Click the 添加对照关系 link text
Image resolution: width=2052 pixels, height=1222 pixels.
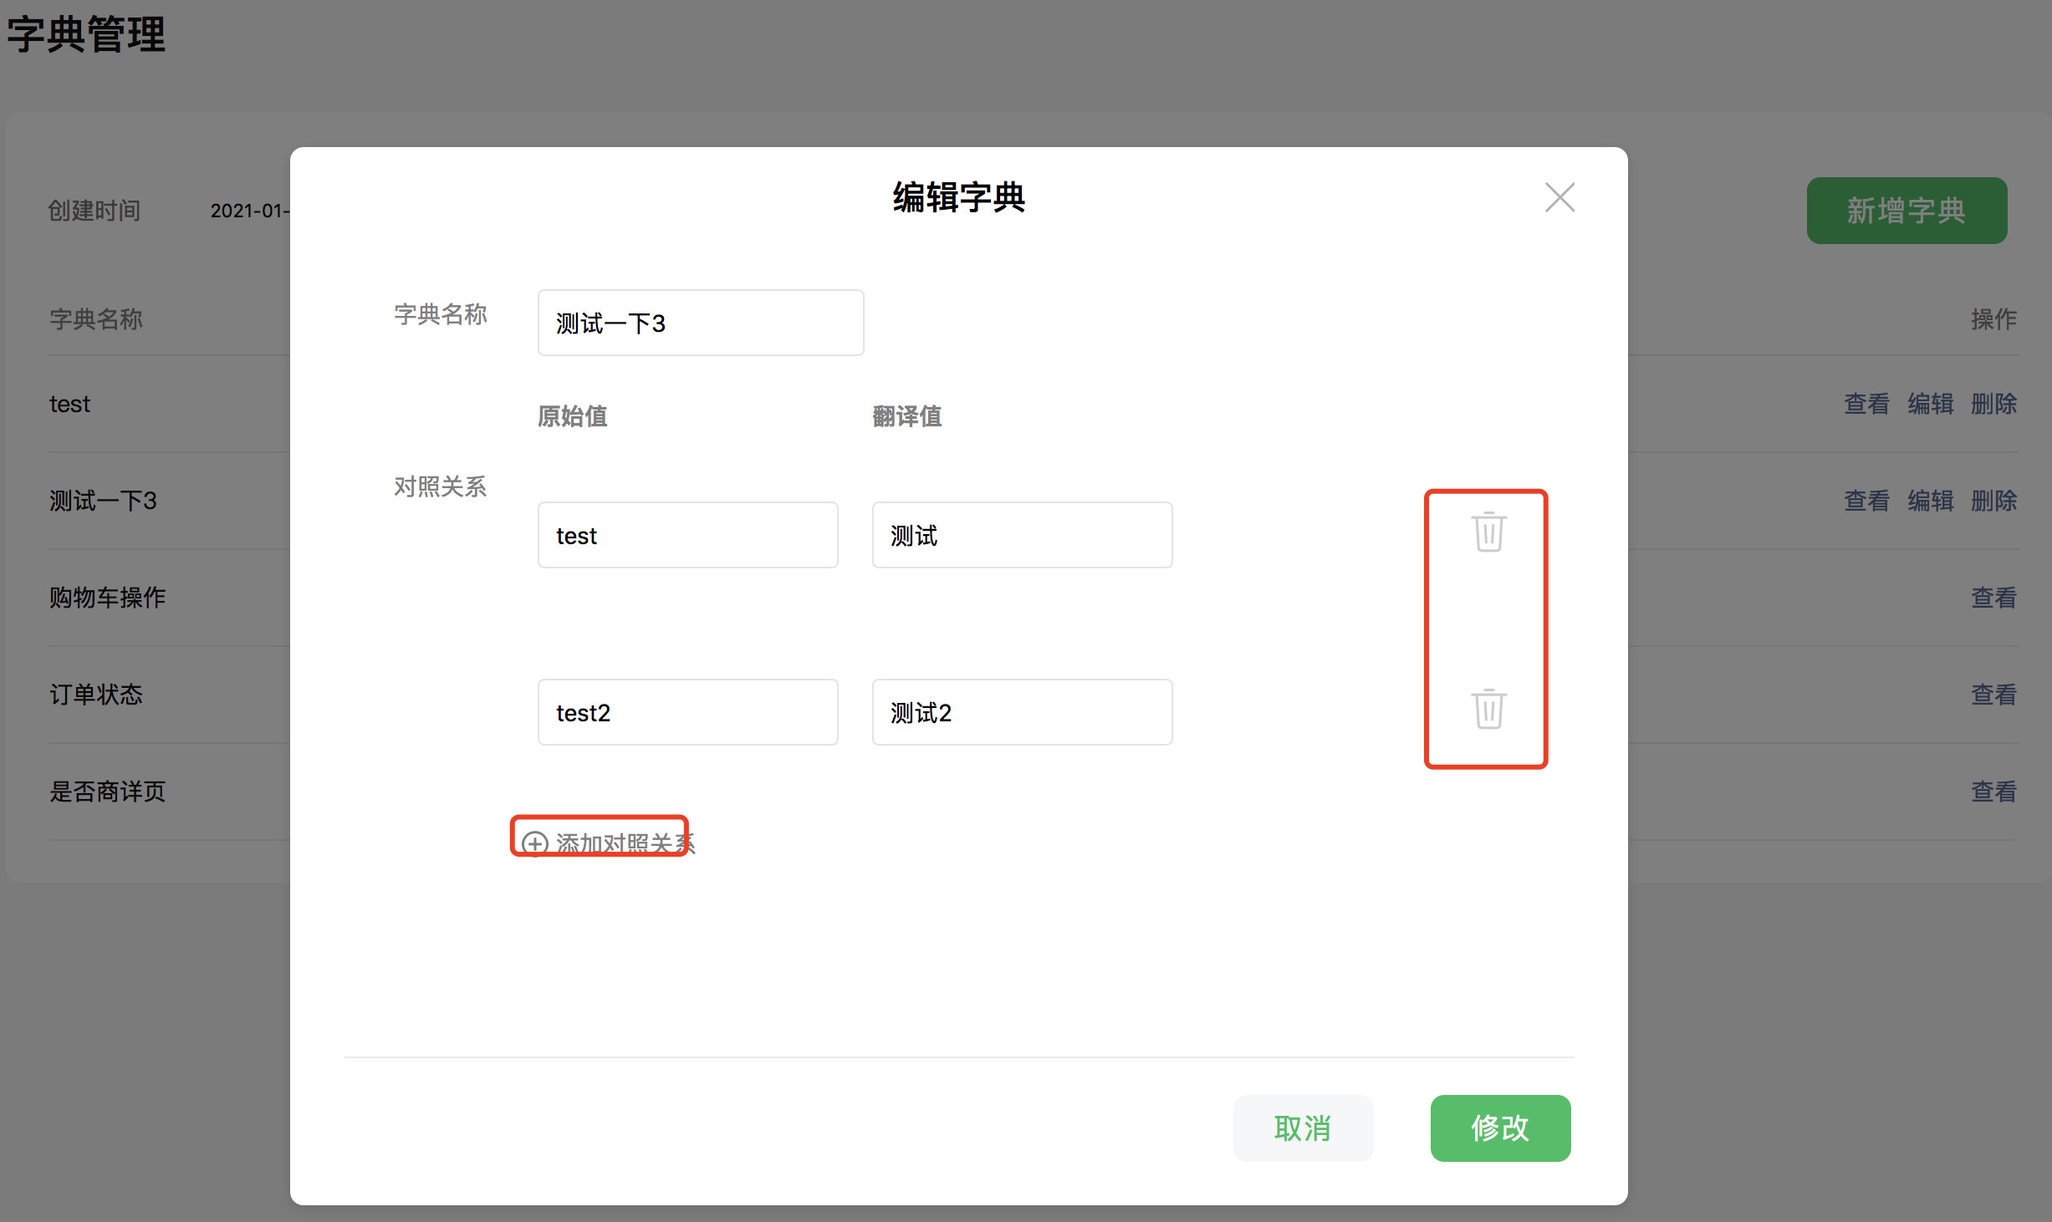625,843
